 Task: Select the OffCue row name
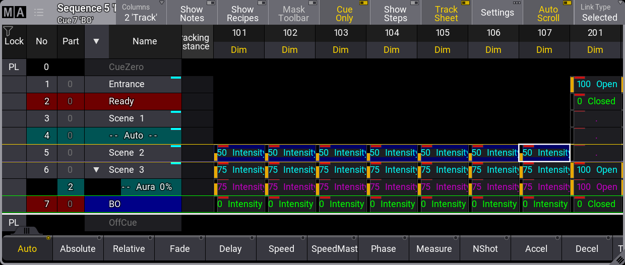[133, 222]
